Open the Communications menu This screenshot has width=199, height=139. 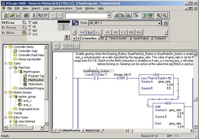pyautogui.click(x=62, y=8)
